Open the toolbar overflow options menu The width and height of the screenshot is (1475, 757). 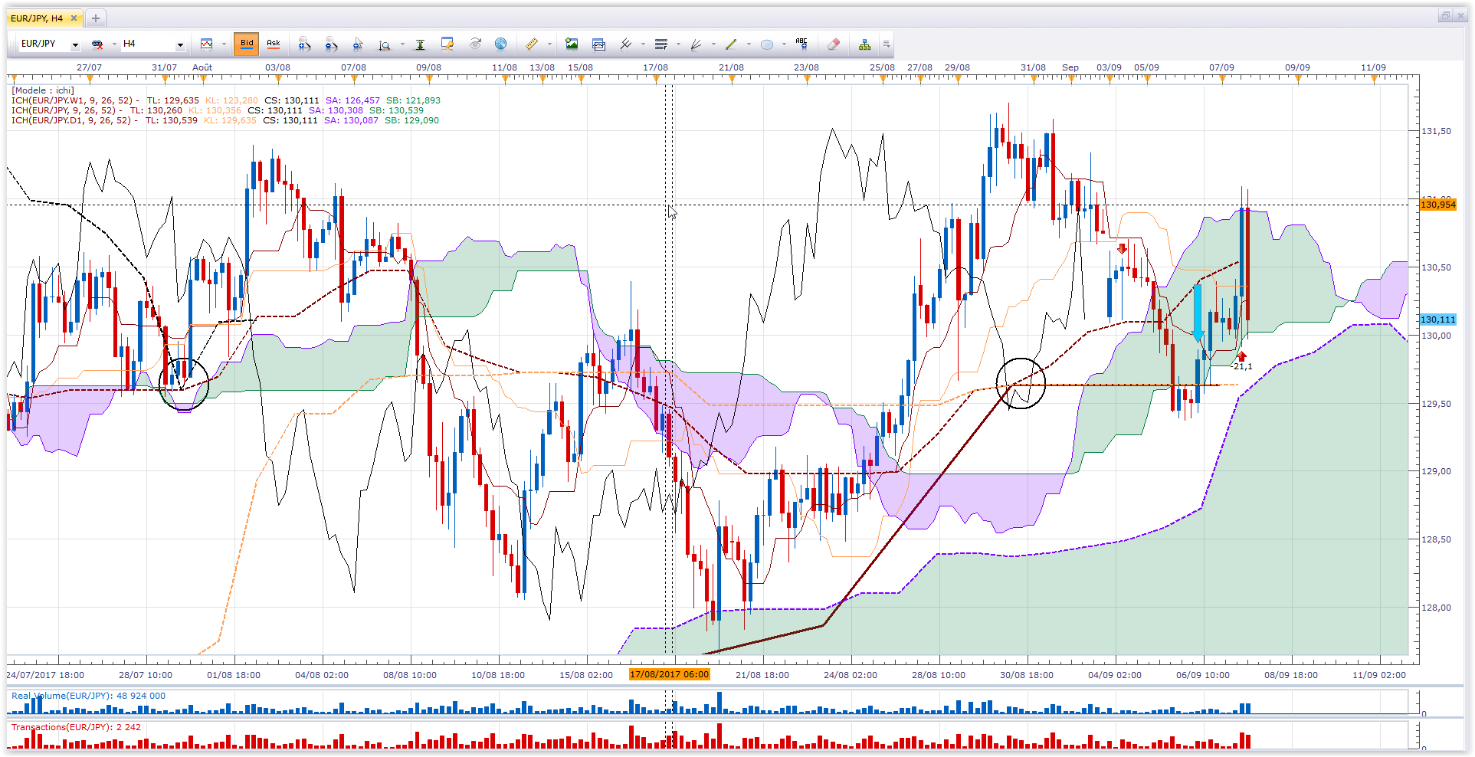[887, 44]
